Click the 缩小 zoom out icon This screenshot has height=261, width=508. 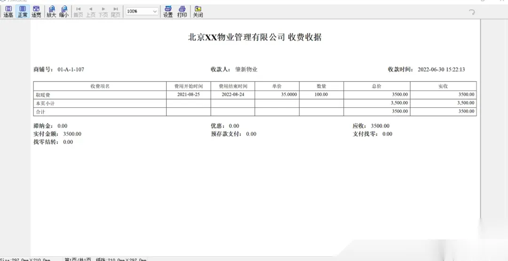point(64,11)
